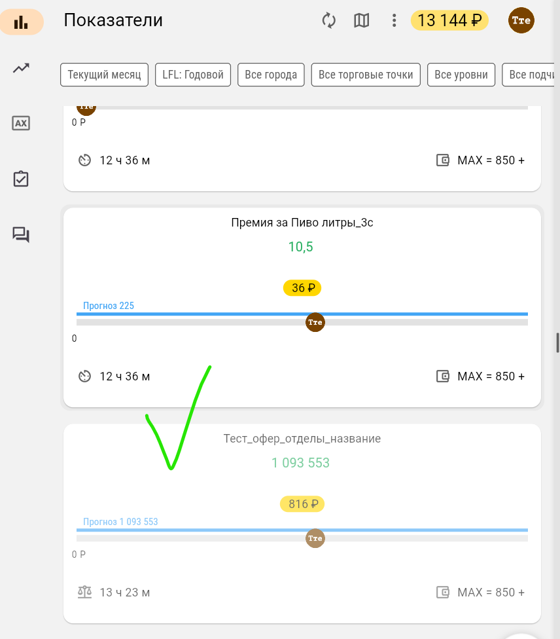Click the Показатели page heading
560x639 pixels.
click(x=113, y=20)
